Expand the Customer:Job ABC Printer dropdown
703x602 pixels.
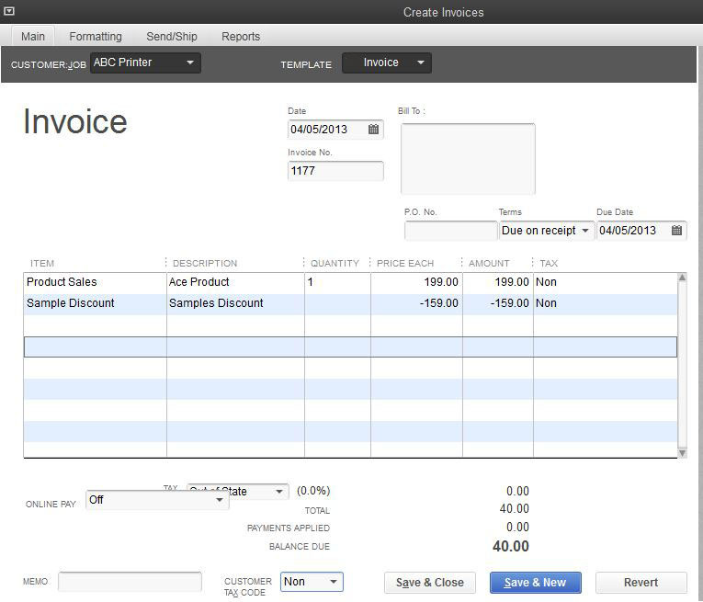click(190, 62)
